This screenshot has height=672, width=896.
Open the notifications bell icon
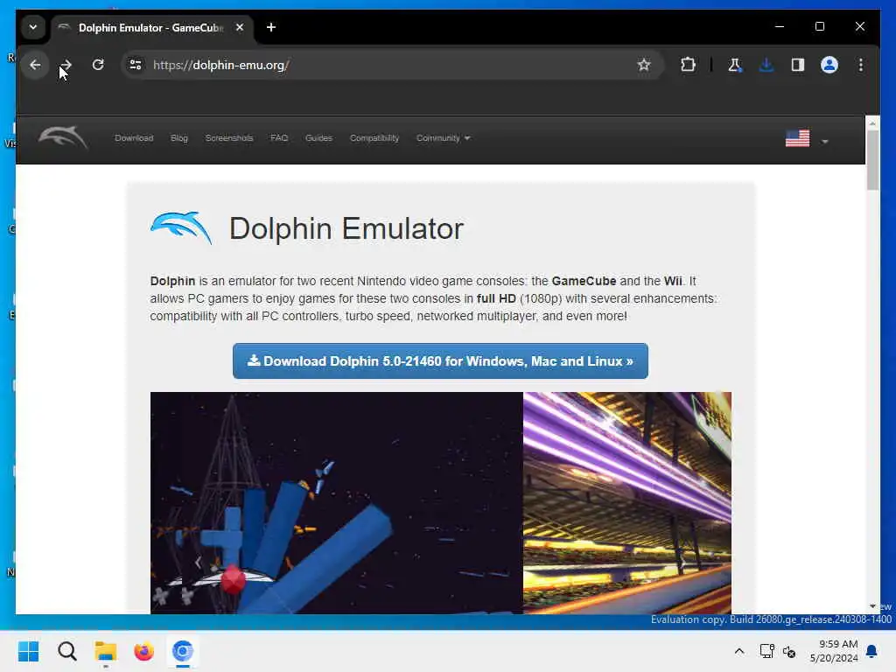(871, 651)
